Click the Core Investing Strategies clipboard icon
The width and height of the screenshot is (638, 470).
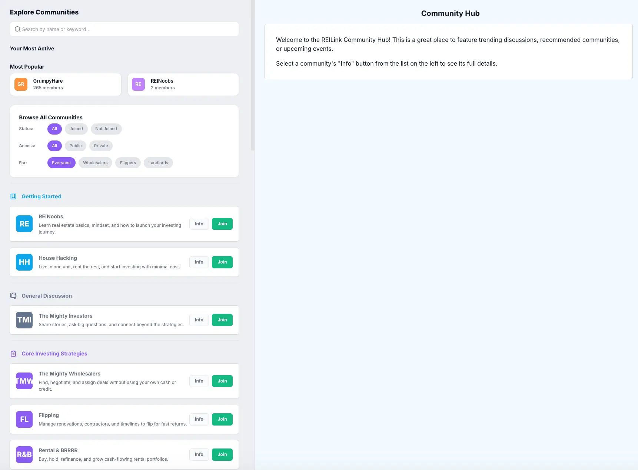tap(13, 353)
